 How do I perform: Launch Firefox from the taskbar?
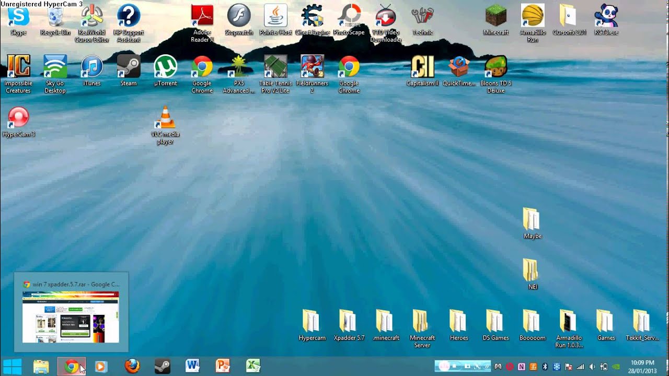point(133,367)
